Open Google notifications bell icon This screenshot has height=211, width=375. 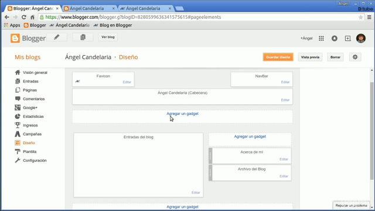[x=335, y=38]
